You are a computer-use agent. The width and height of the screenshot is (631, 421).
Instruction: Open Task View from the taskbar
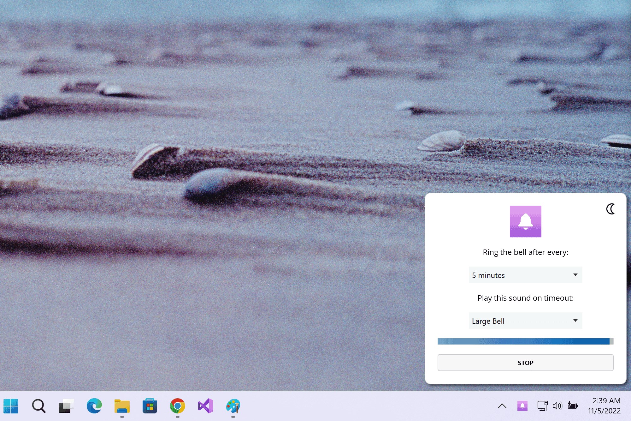66,406
